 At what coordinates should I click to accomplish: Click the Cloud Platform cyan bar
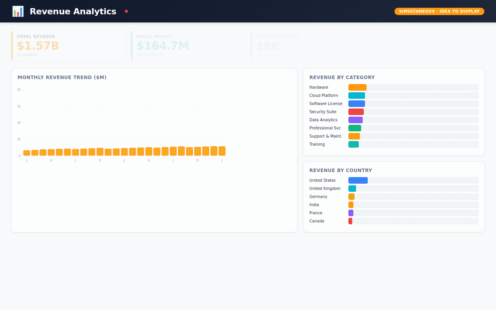pos(356,96)
